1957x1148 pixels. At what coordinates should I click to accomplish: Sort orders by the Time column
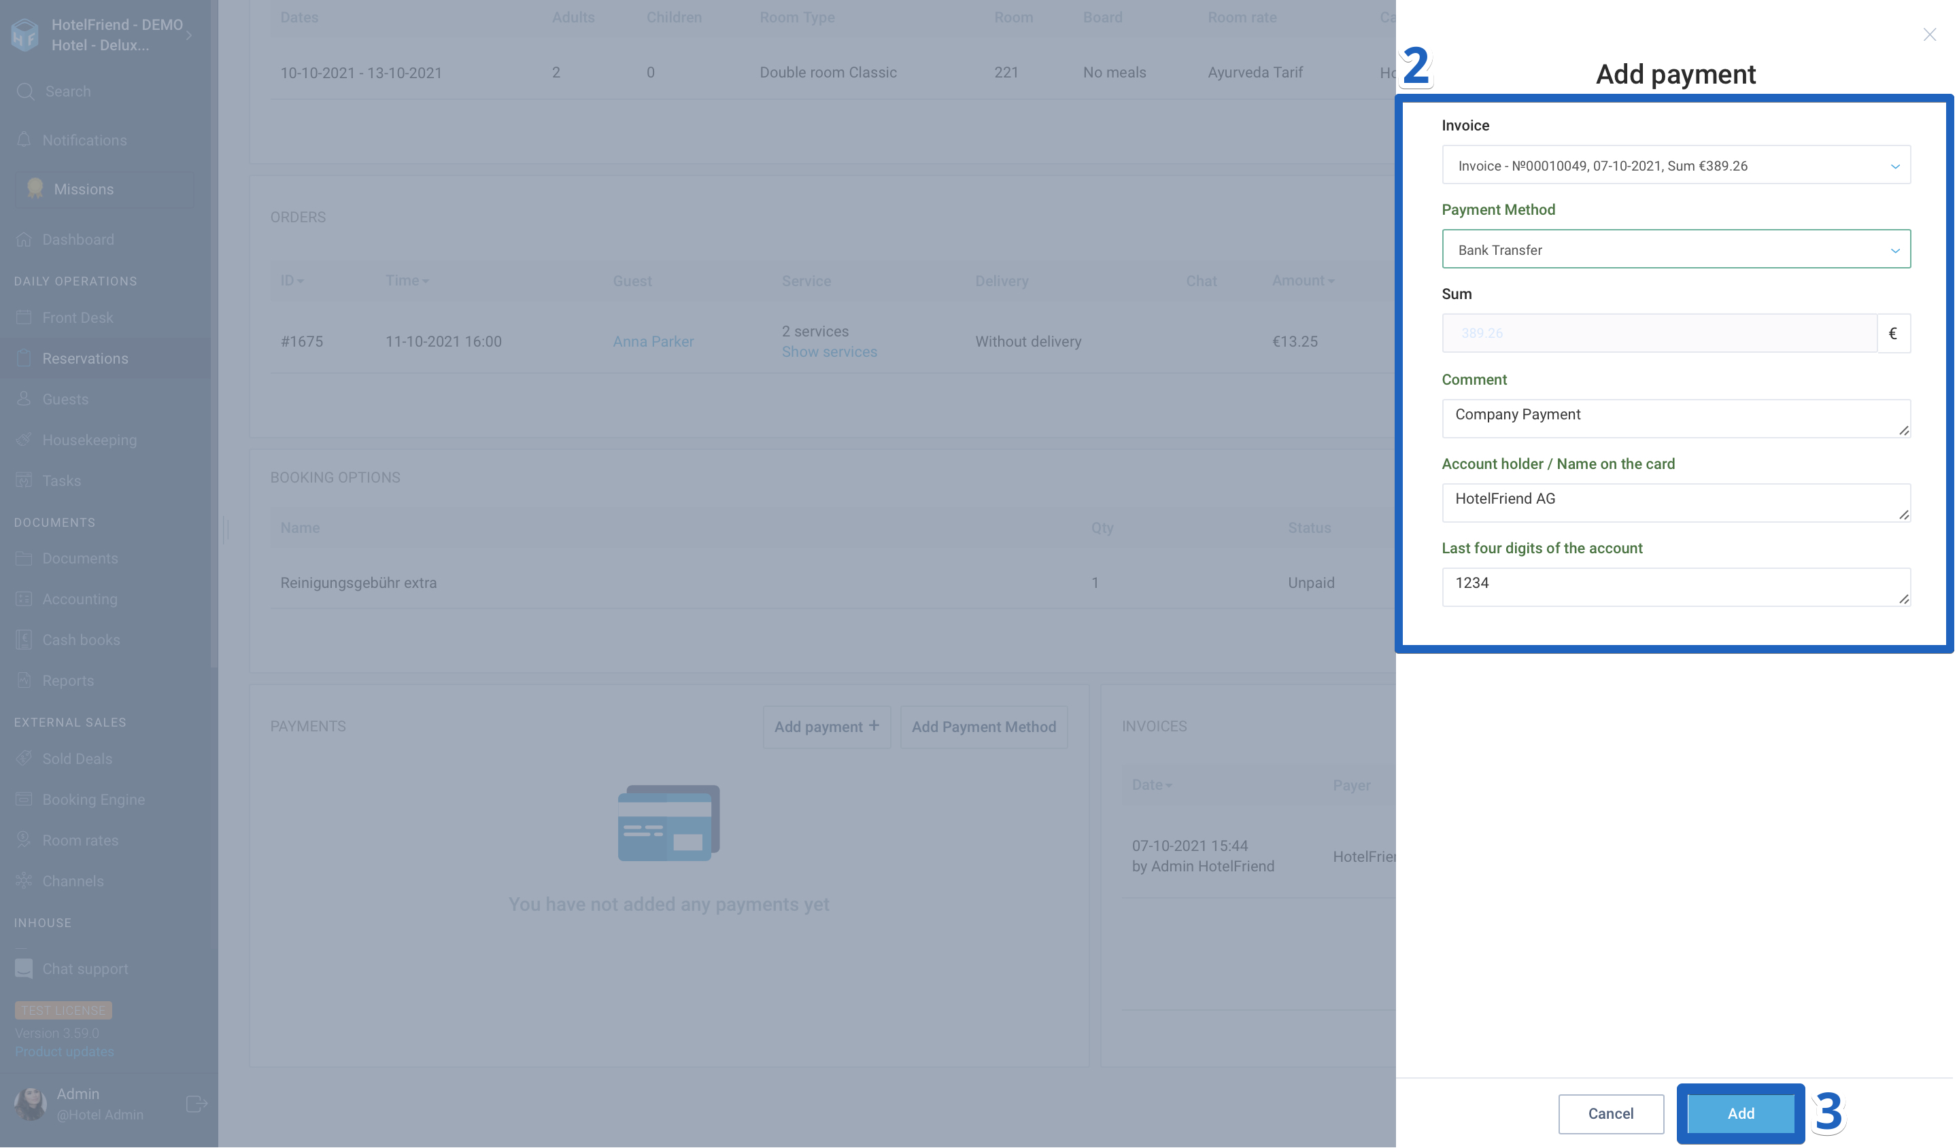pos(407,280)
